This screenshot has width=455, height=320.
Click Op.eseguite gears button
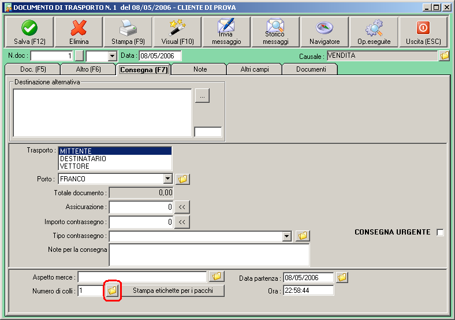tap(374, 32)
